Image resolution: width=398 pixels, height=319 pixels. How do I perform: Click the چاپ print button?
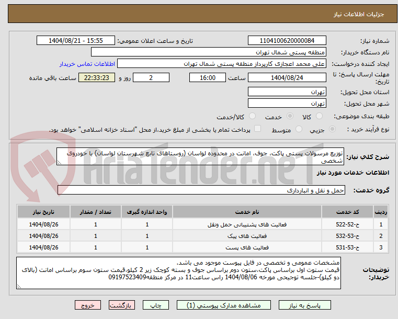(x=156, y=305)
